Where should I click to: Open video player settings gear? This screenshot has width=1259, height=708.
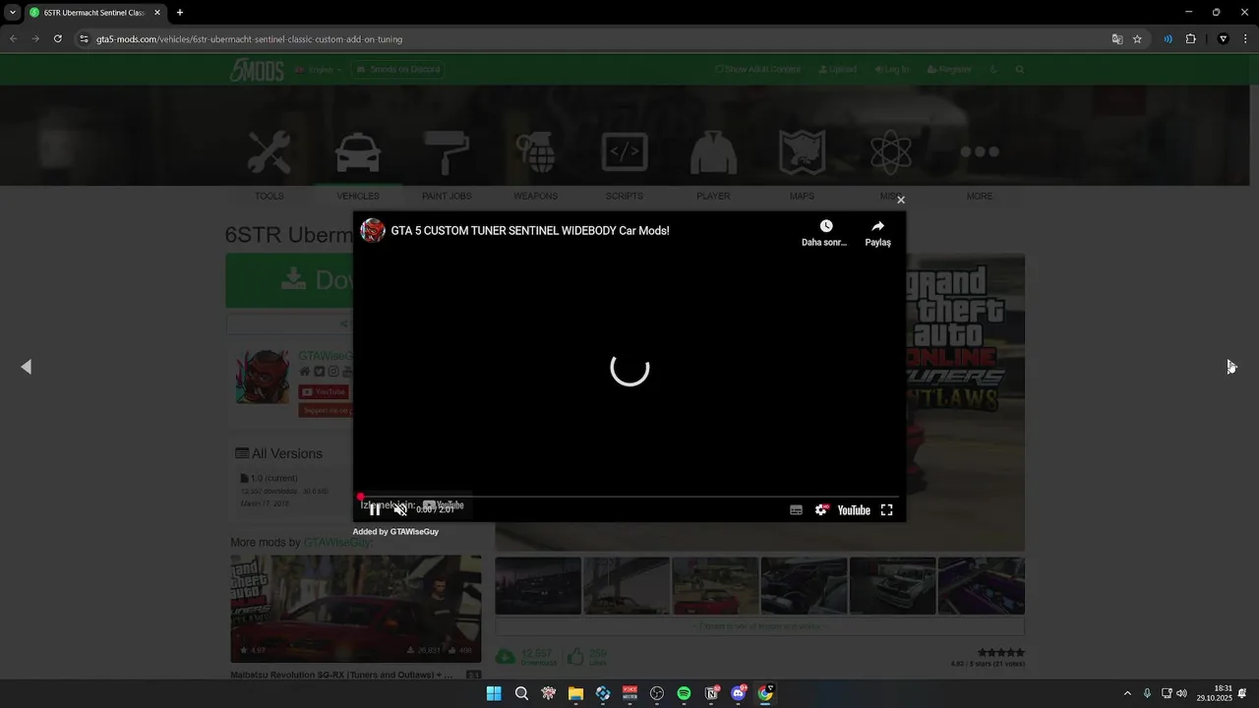(x=821, y=510)
